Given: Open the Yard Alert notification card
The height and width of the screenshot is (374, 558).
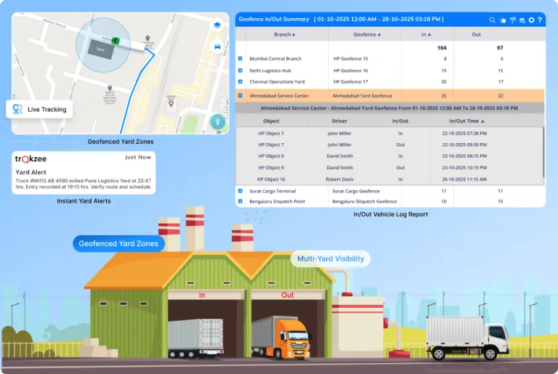Looking at the screenshot, I should pyautogui.click(x=83, y=172).
